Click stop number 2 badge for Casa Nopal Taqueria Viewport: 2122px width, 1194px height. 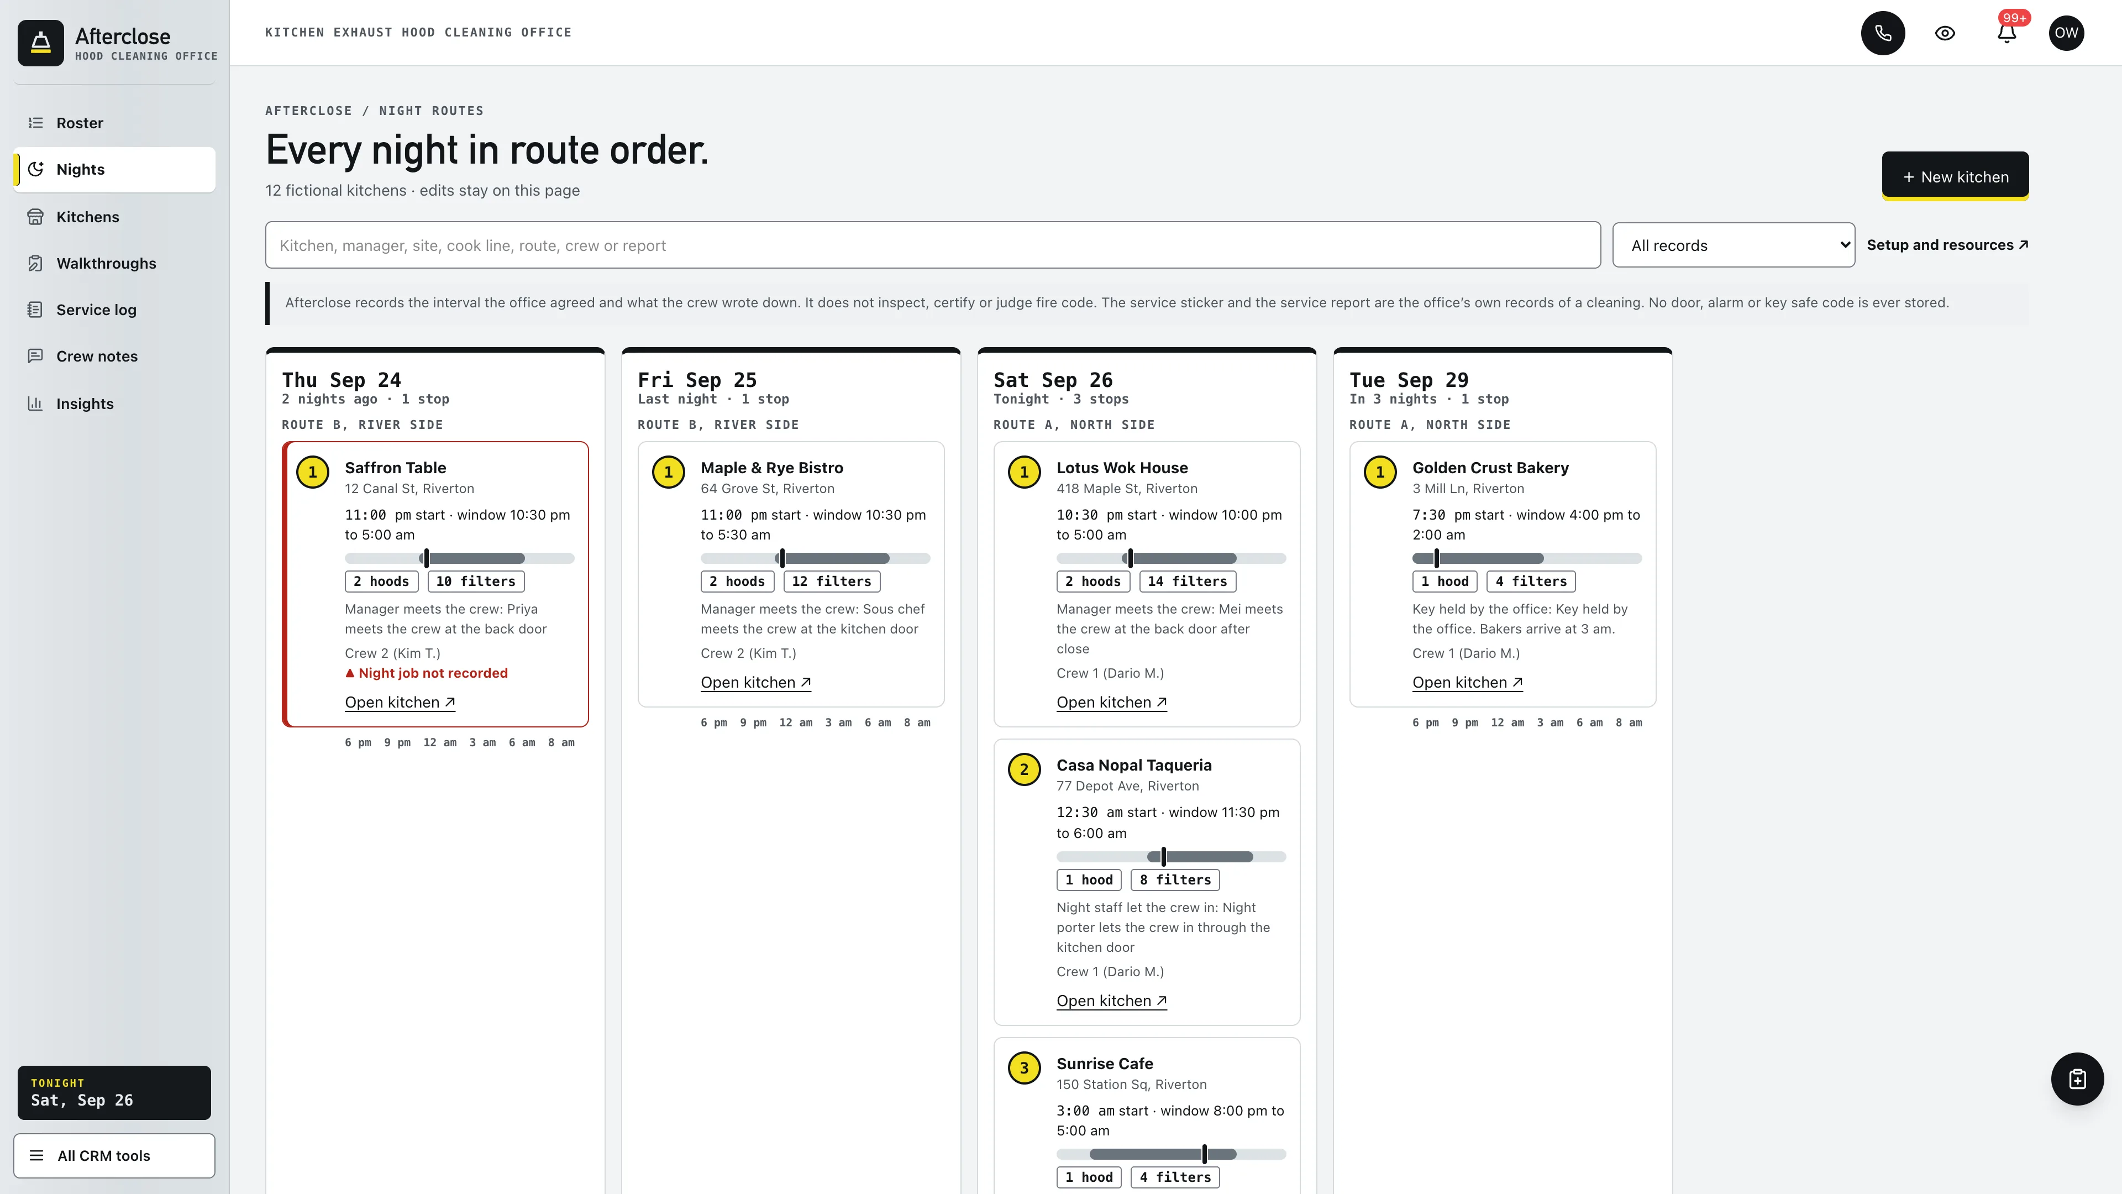1024,769
